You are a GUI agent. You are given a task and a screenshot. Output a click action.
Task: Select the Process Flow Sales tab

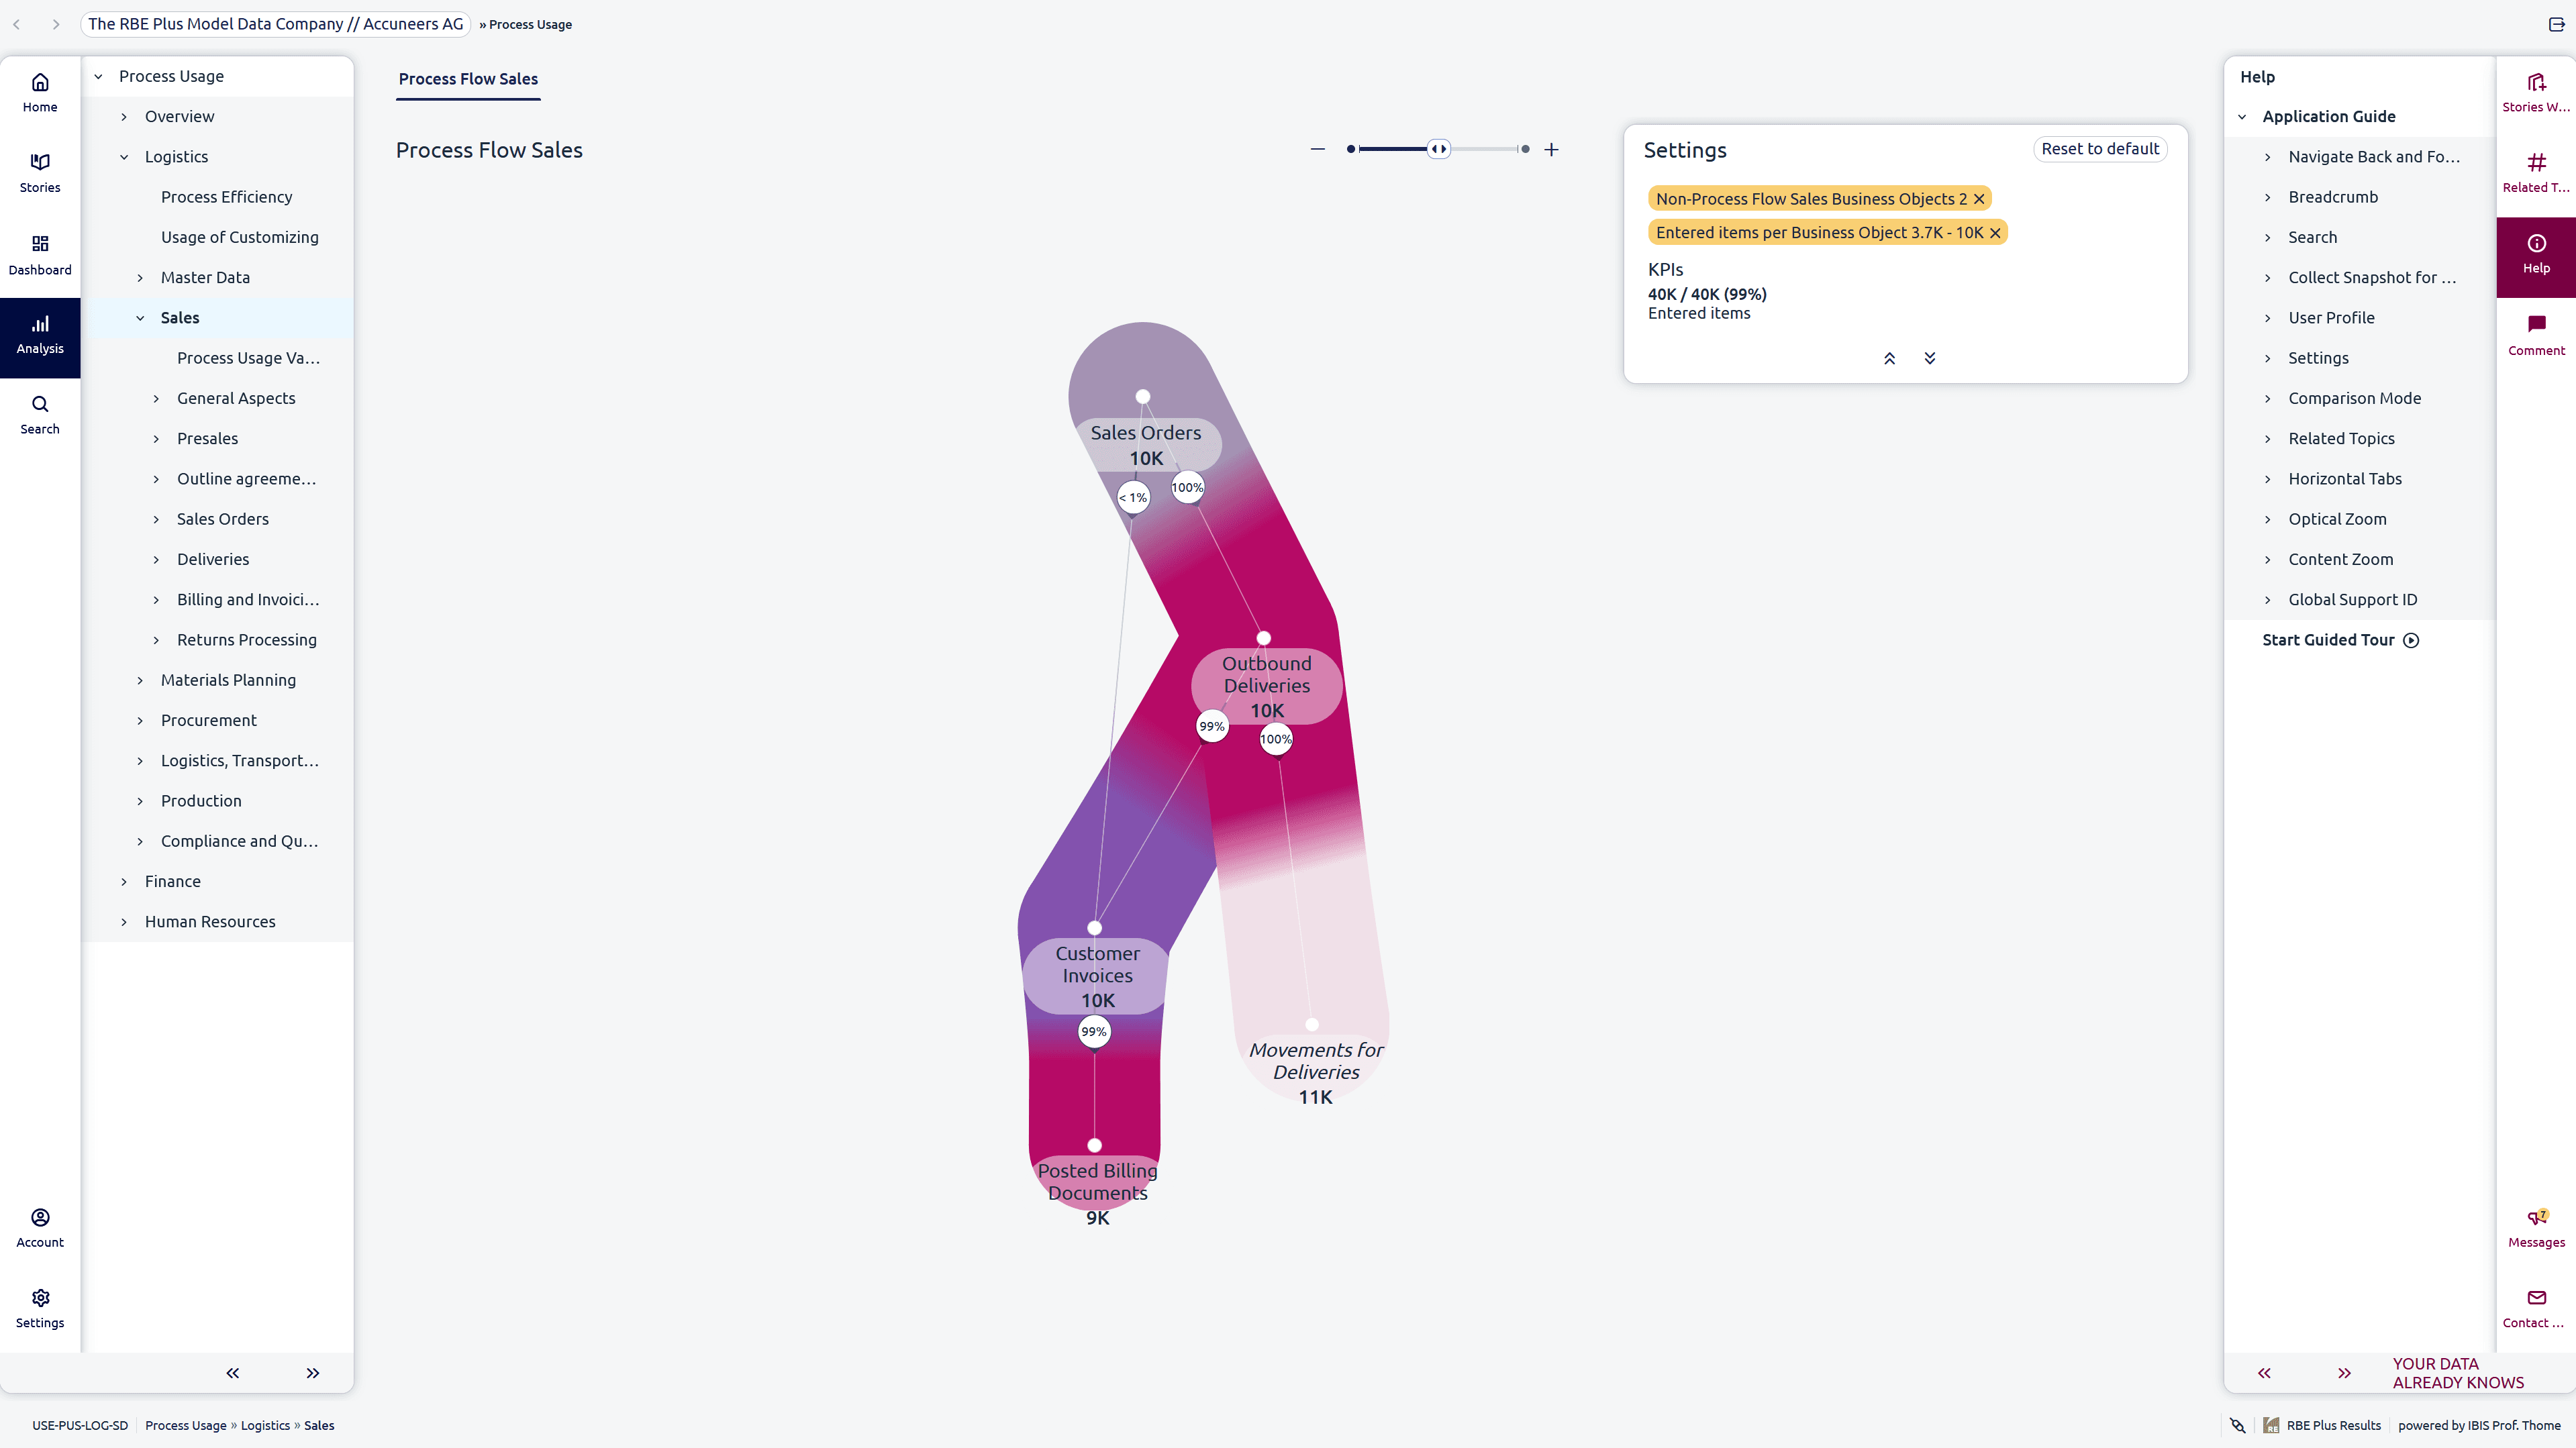pyautogui.click(x=467, y=78)
